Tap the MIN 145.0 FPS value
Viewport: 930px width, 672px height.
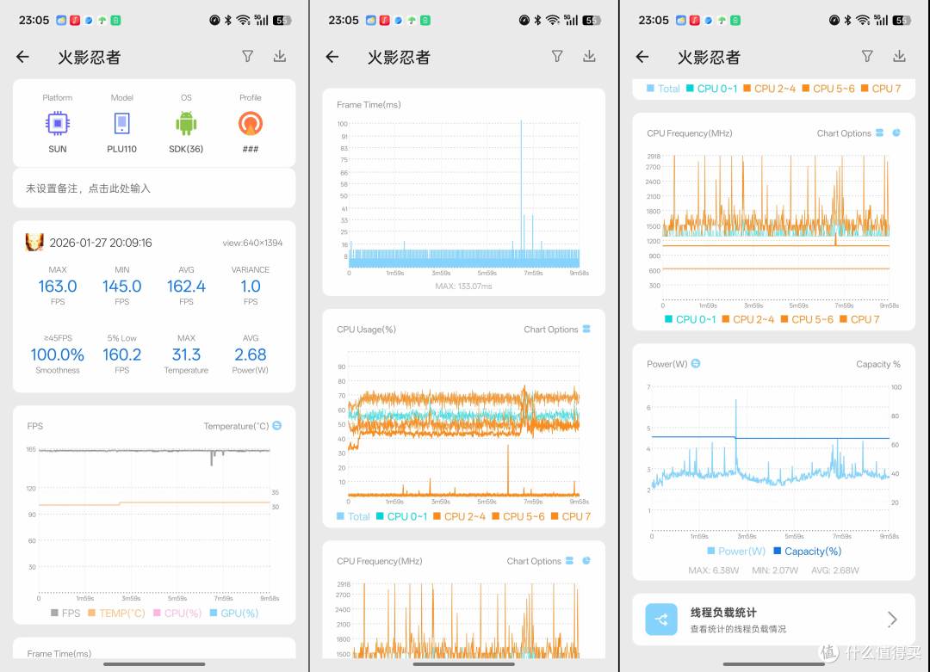point(121,287)
